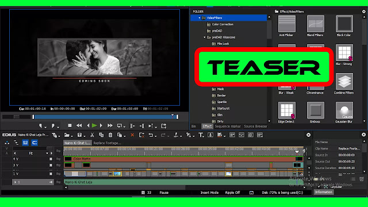Click the Ripple Delete icon
This screenshot has width=368, height=207.
141,135
